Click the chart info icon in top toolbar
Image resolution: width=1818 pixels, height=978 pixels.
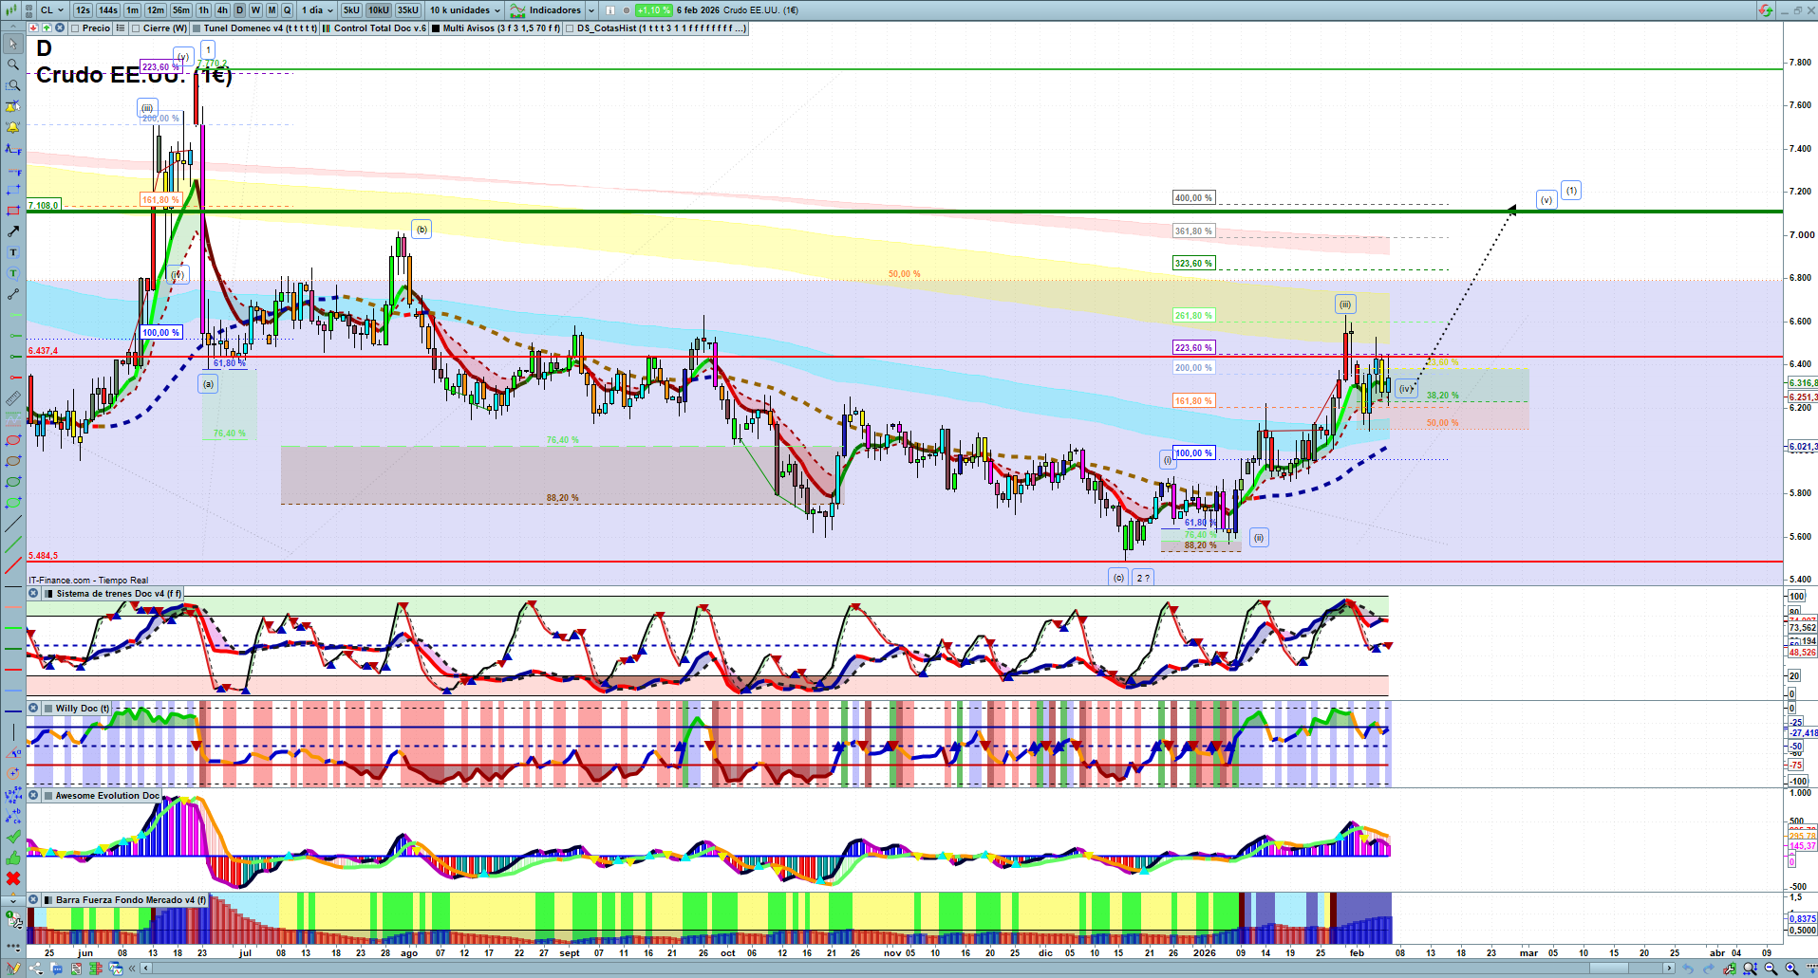(610, 10)
